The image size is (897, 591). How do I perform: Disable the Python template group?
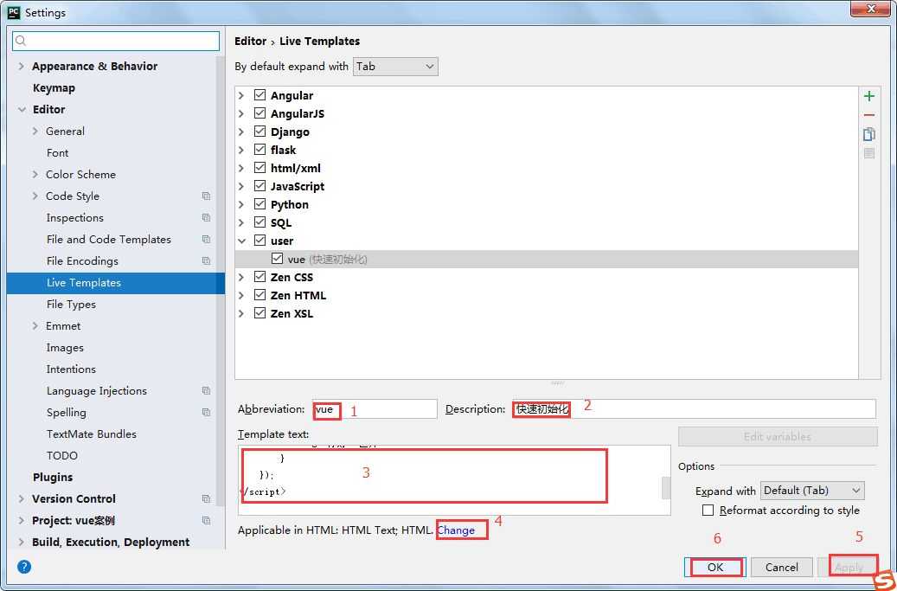(x=259, y=204)
